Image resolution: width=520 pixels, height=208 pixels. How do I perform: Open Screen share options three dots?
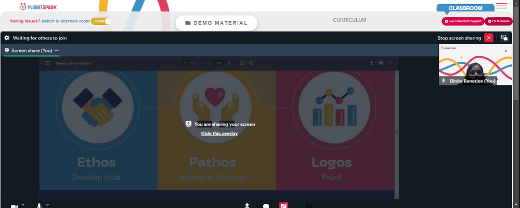coord(57,50)
